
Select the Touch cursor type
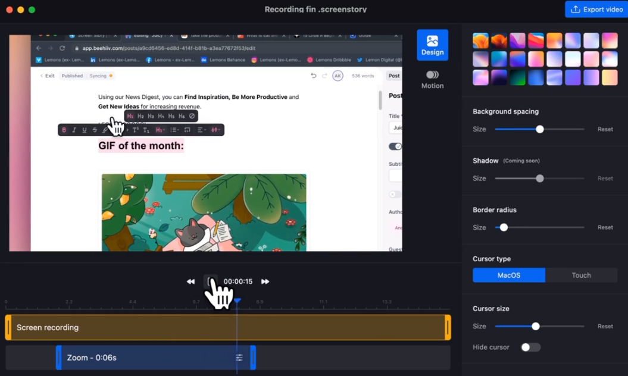tap(581, 275)
